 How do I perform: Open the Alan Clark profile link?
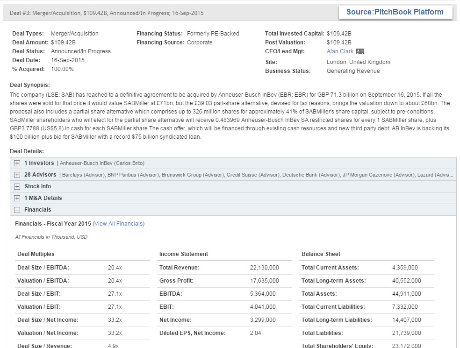click(x=340, y=51)
